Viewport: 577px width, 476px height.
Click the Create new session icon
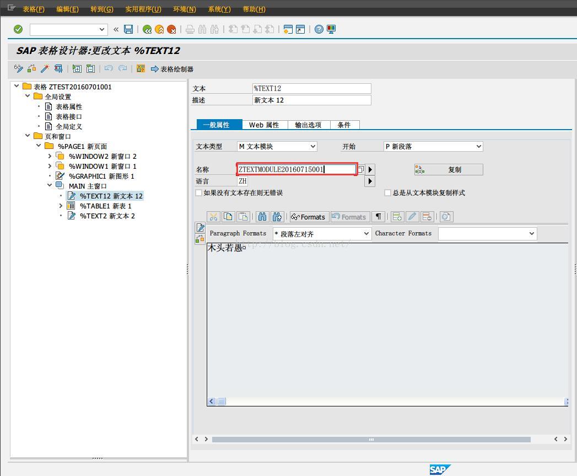pyautogui.click(x=288, y=29)
